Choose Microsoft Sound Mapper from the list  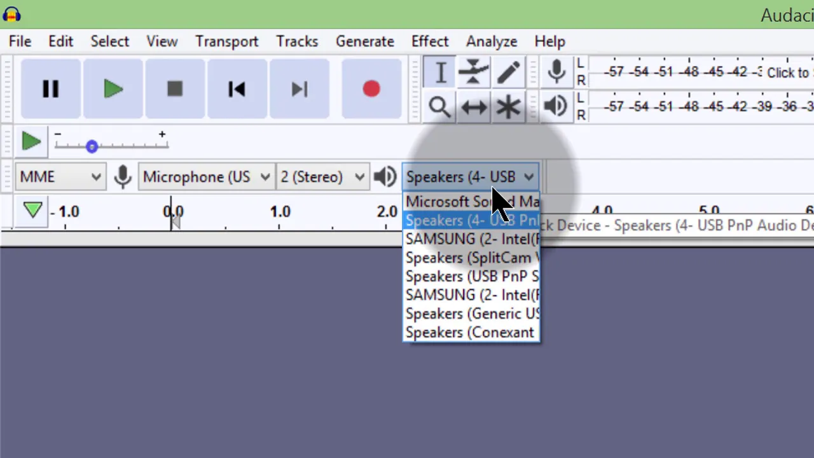click(x=472, y=202)
